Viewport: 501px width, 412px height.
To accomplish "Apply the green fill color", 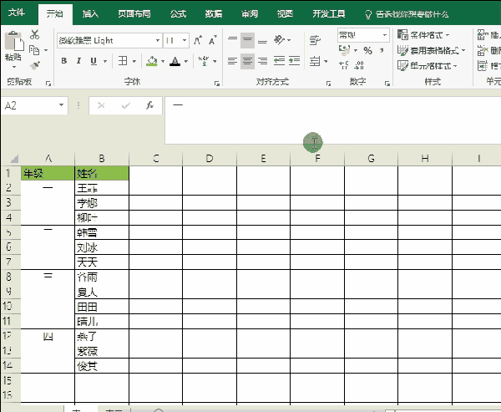I will coord(152,61).
